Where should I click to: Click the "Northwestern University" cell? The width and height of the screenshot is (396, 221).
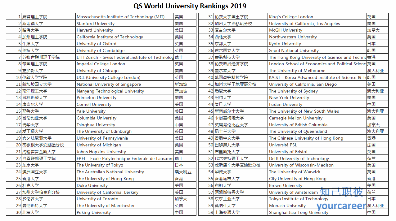click(x=317, y=37)
